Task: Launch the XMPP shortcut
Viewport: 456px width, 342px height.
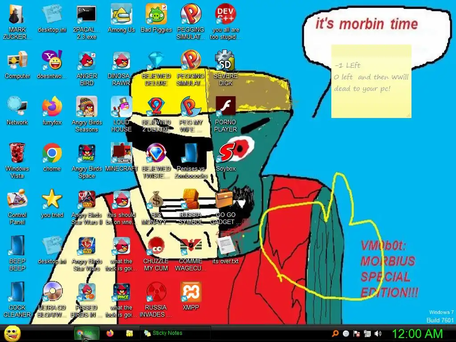Action: click(x=191, y=296)
